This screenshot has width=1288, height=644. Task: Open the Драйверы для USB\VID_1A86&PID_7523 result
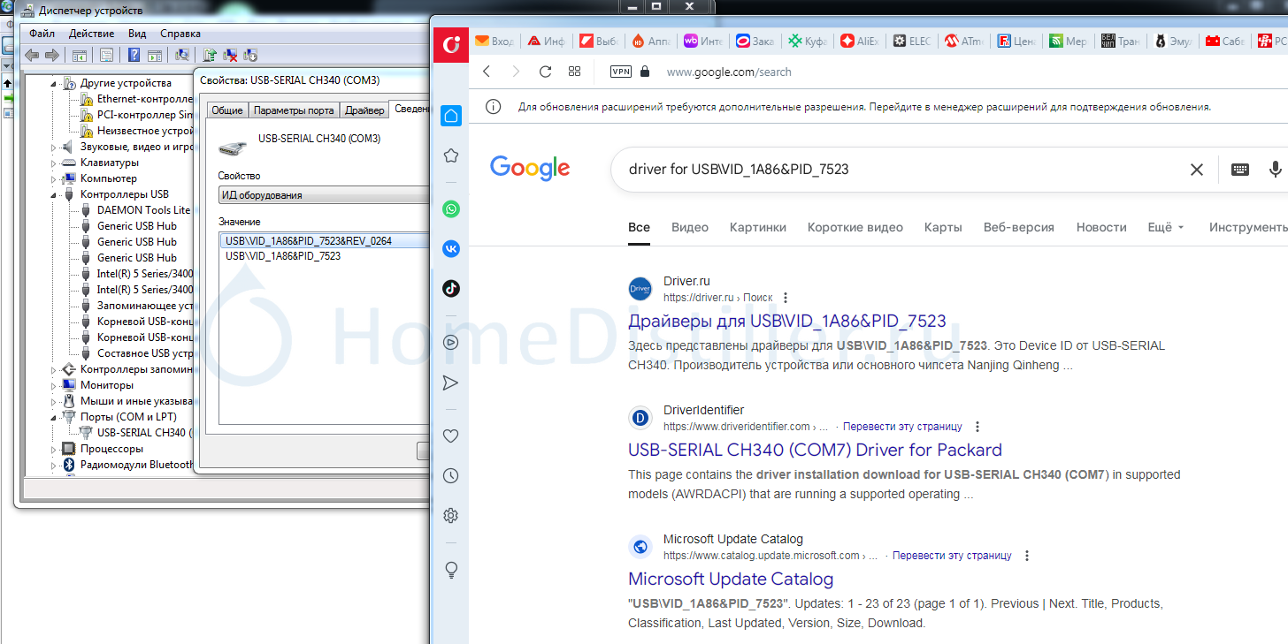(x=786, y=321)
